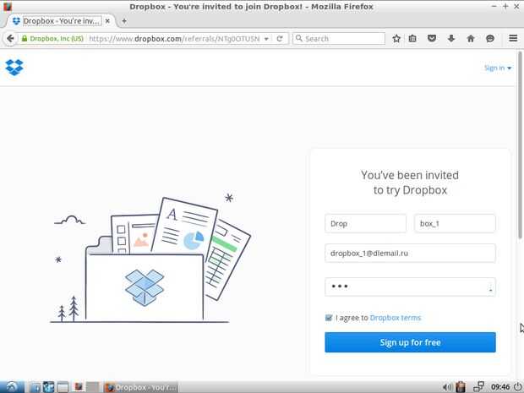Viewport: 524px width, 393px height.
Task: Go to the home page icon
Action: (471, 39)
